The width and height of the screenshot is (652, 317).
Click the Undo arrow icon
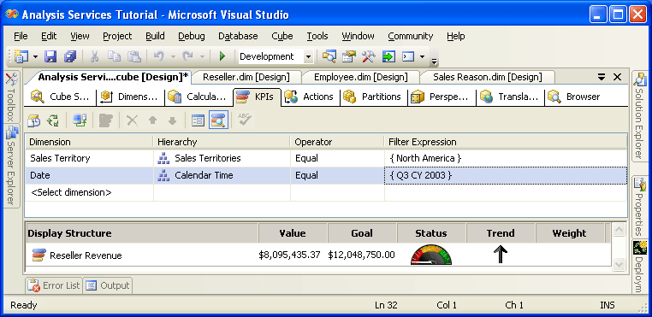159,56
